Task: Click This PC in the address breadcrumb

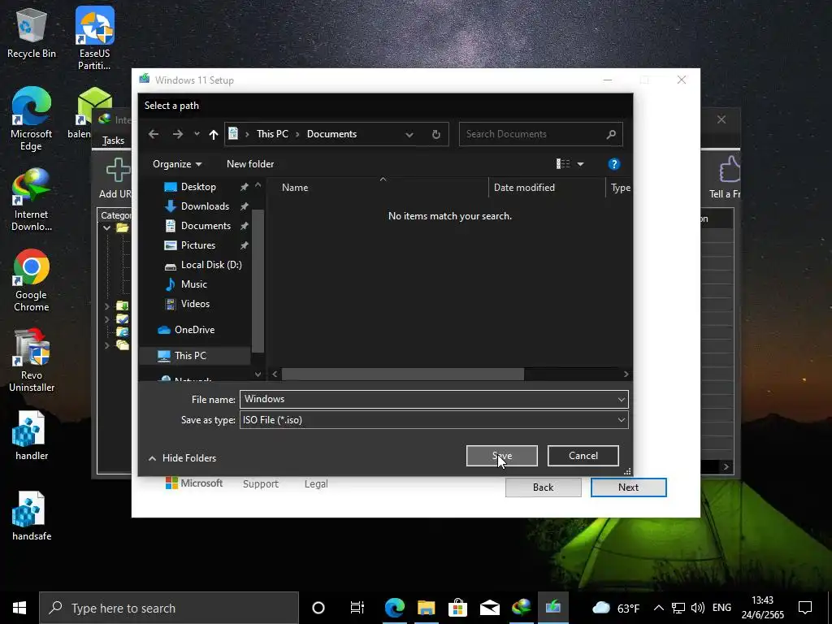Action: pyautogui.click(x=272, y=134)
